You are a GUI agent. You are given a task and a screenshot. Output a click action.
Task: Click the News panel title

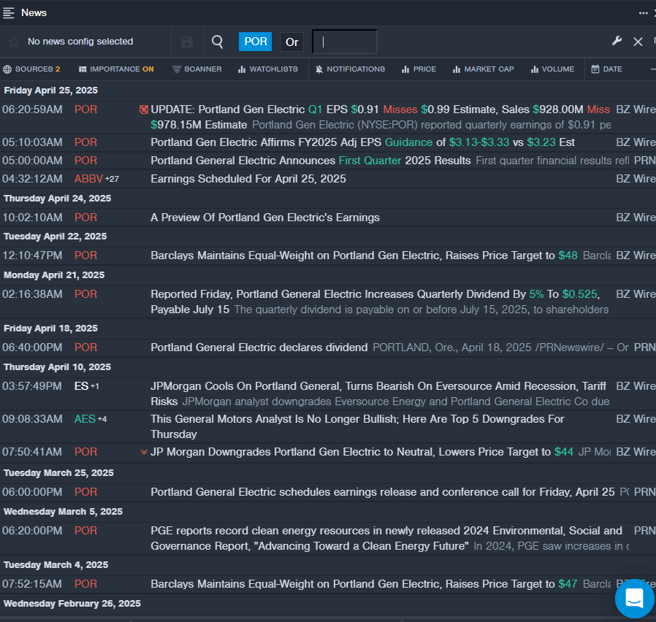34,13
